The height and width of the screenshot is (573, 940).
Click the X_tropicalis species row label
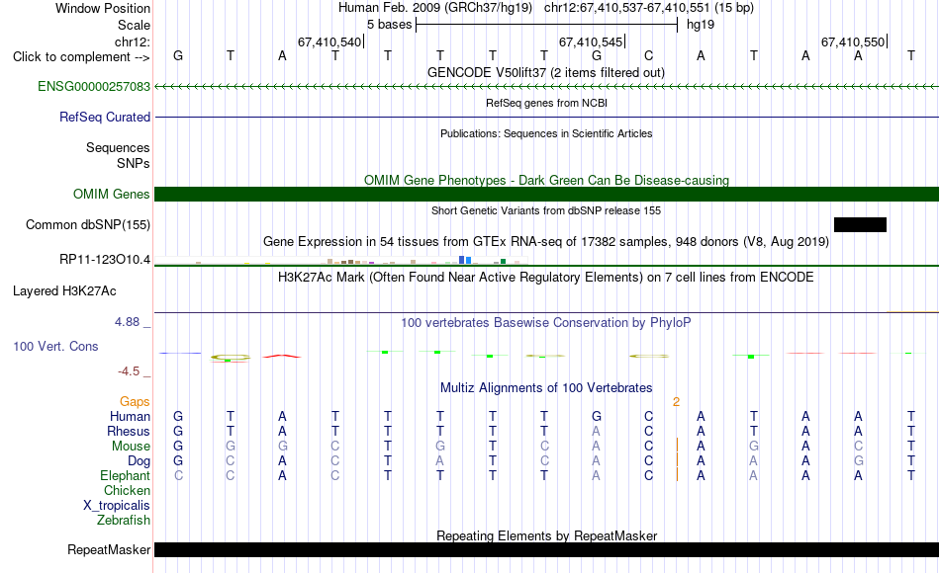(117, 506)
